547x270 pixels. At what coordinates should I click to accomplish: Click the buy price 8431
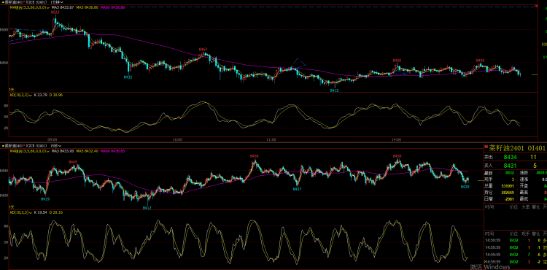[510, 166]
